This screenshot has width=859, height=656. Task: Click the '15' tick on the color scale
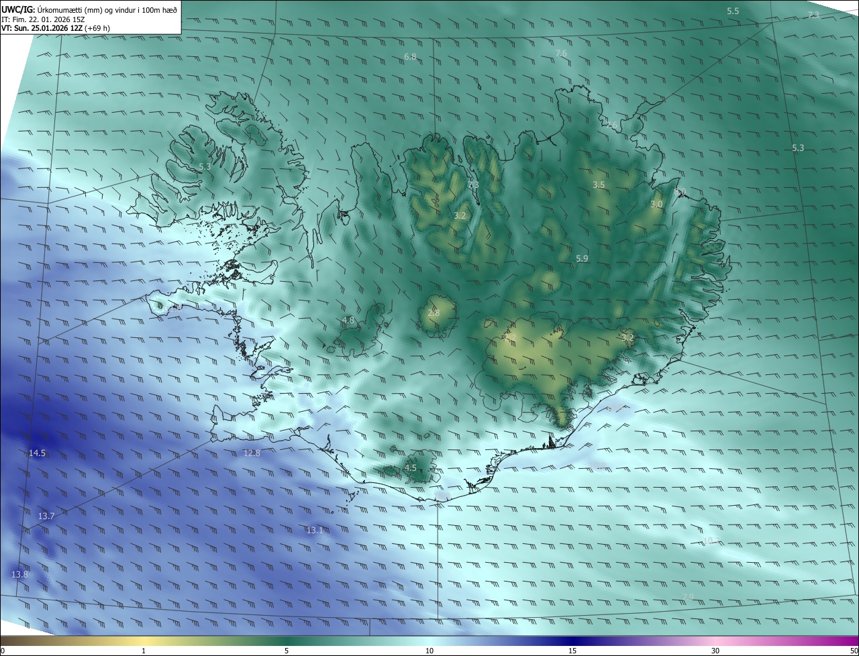coord(572,651)
